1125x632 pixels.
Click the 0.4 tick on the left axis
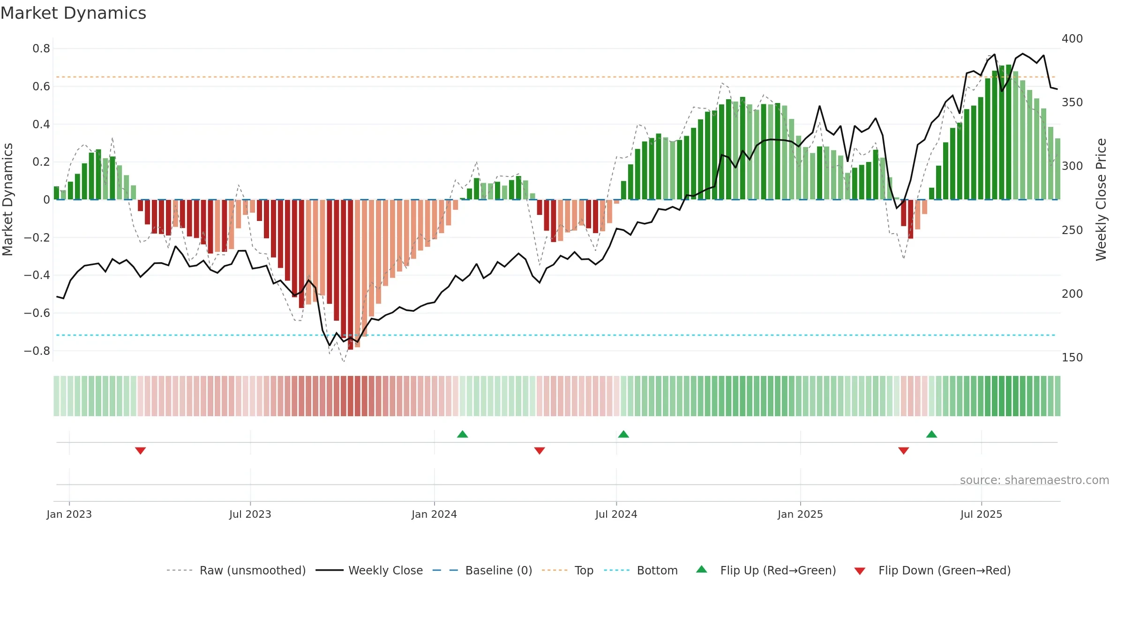41,124
